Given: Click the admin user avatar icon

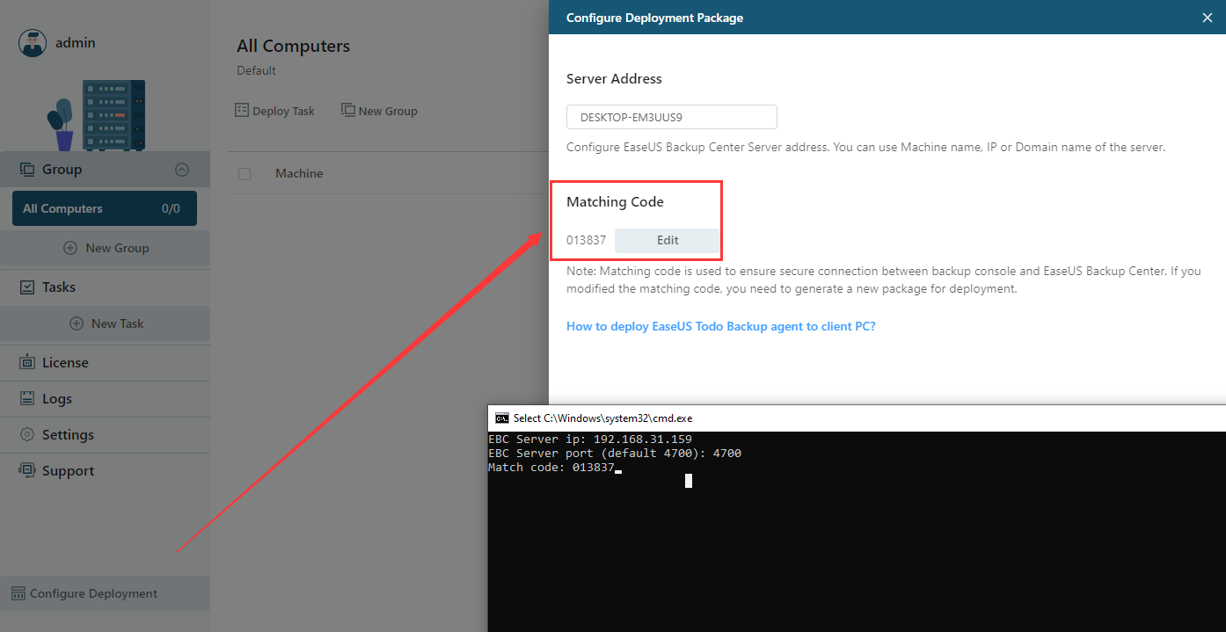Looking at the screenshot, I should pyautogui.click(x=33, y=43).
